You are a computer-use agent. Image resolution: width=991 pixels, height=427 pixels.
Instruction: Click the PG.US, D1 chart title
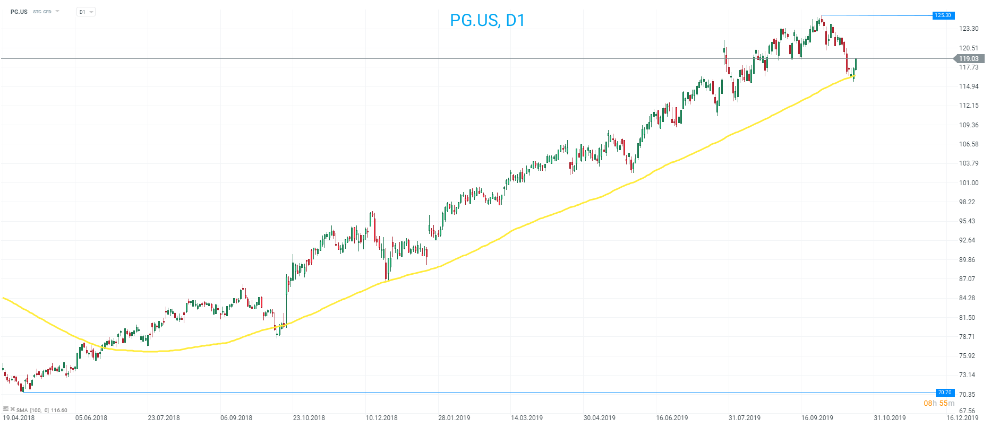(x=487, y=20)
